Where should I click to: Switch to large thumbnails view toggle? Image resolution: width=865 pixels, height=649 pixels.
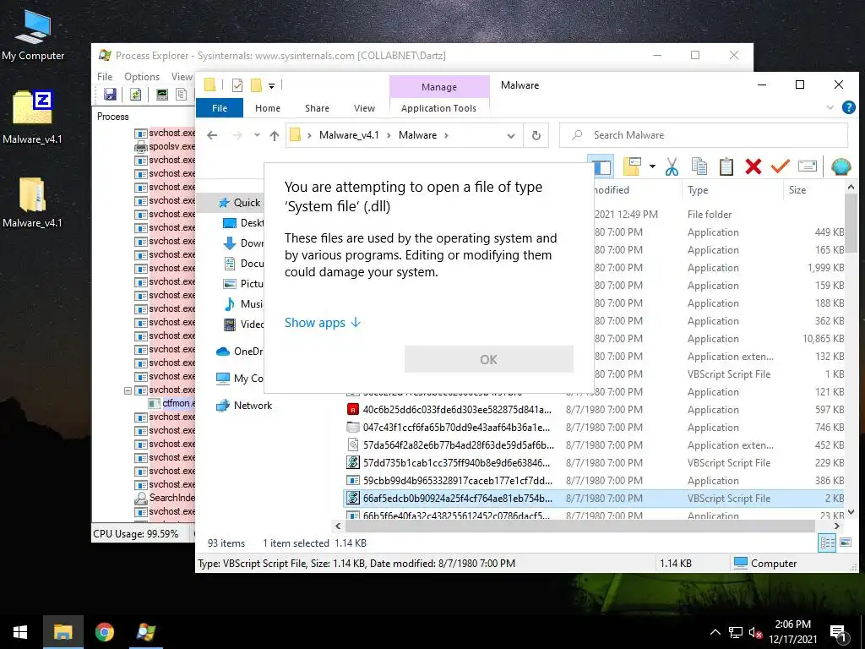pyautogui.click(x=845, y=543)
